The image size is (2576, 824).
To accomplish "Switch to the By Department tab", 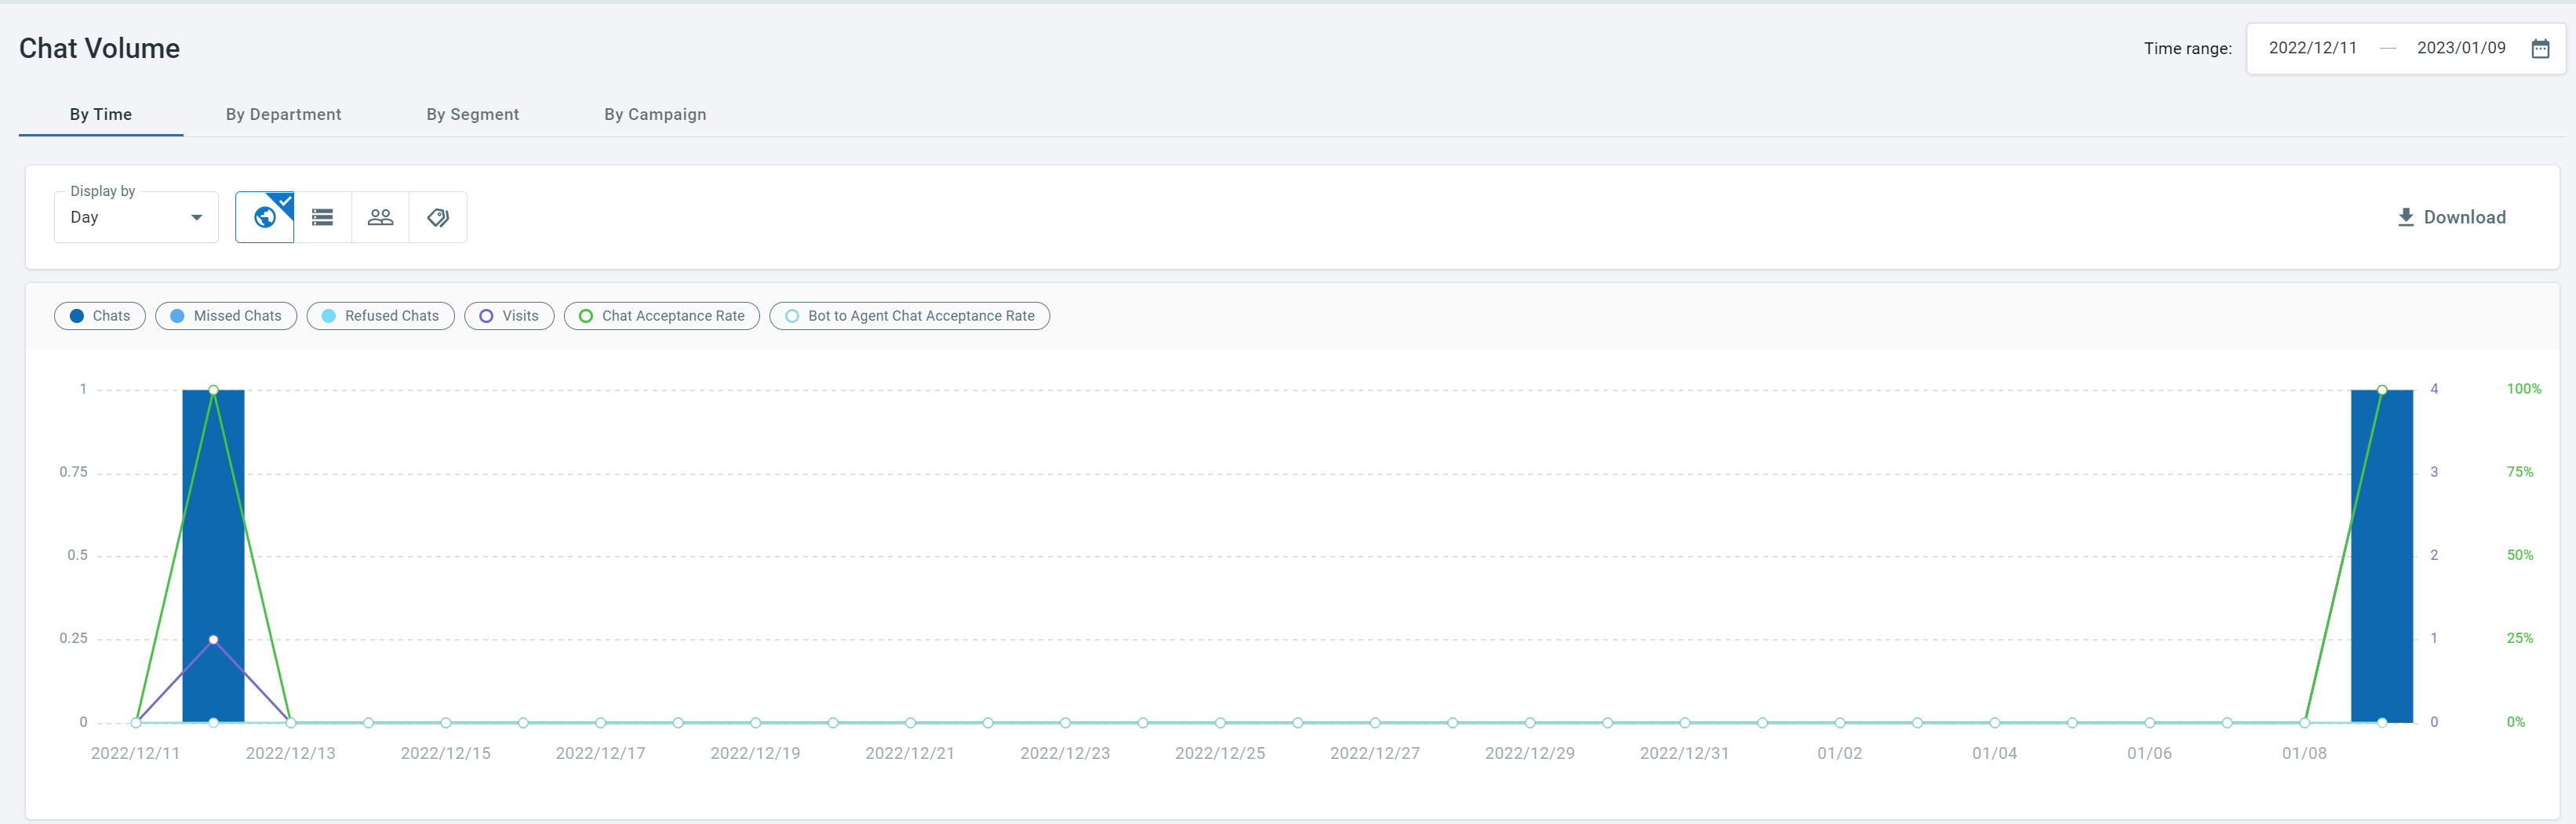I will (x=284, y=114).
